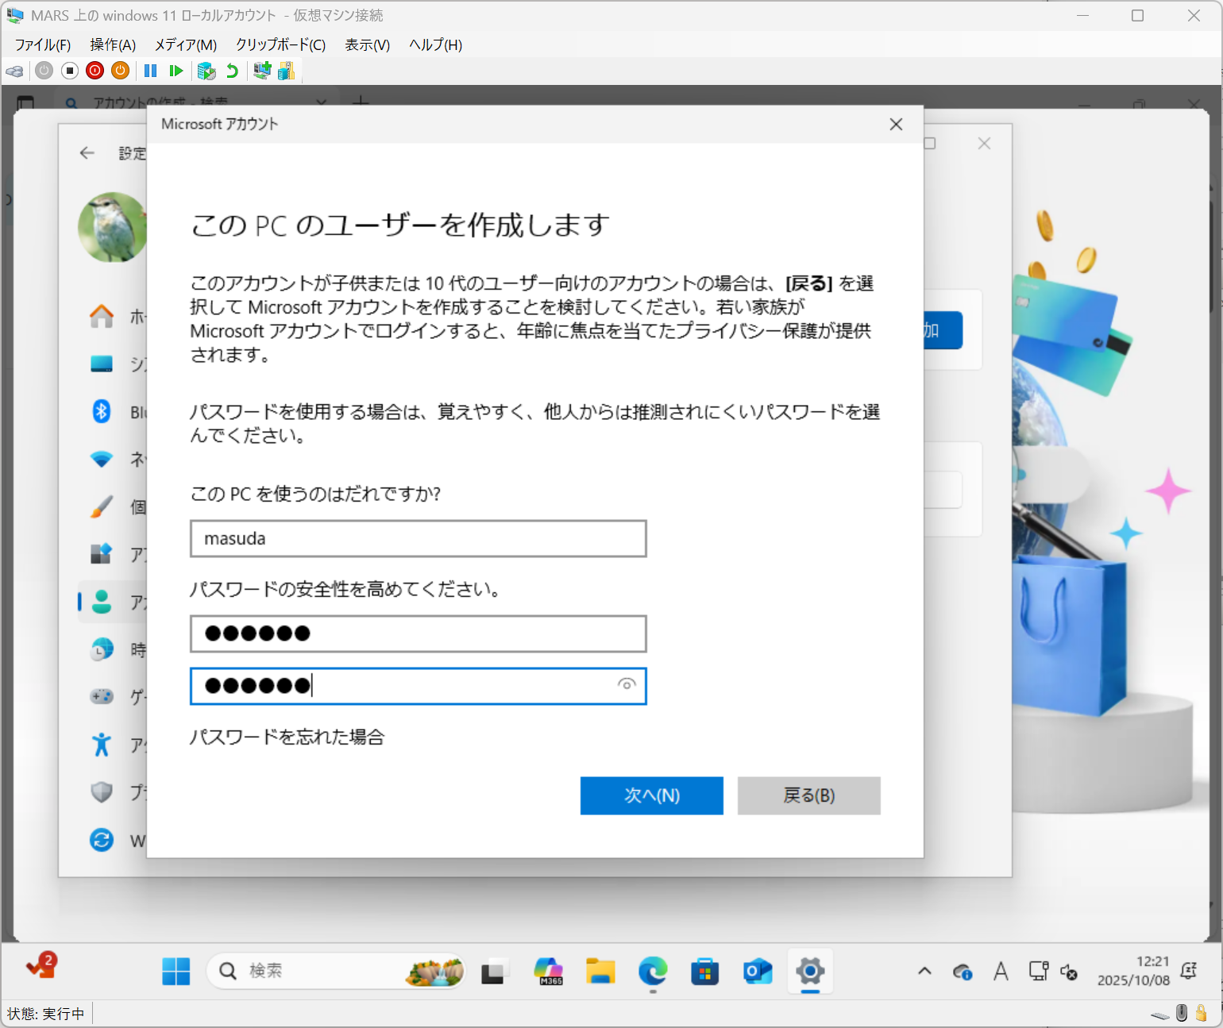Open the 操作(A) menu

coord(113,44)
